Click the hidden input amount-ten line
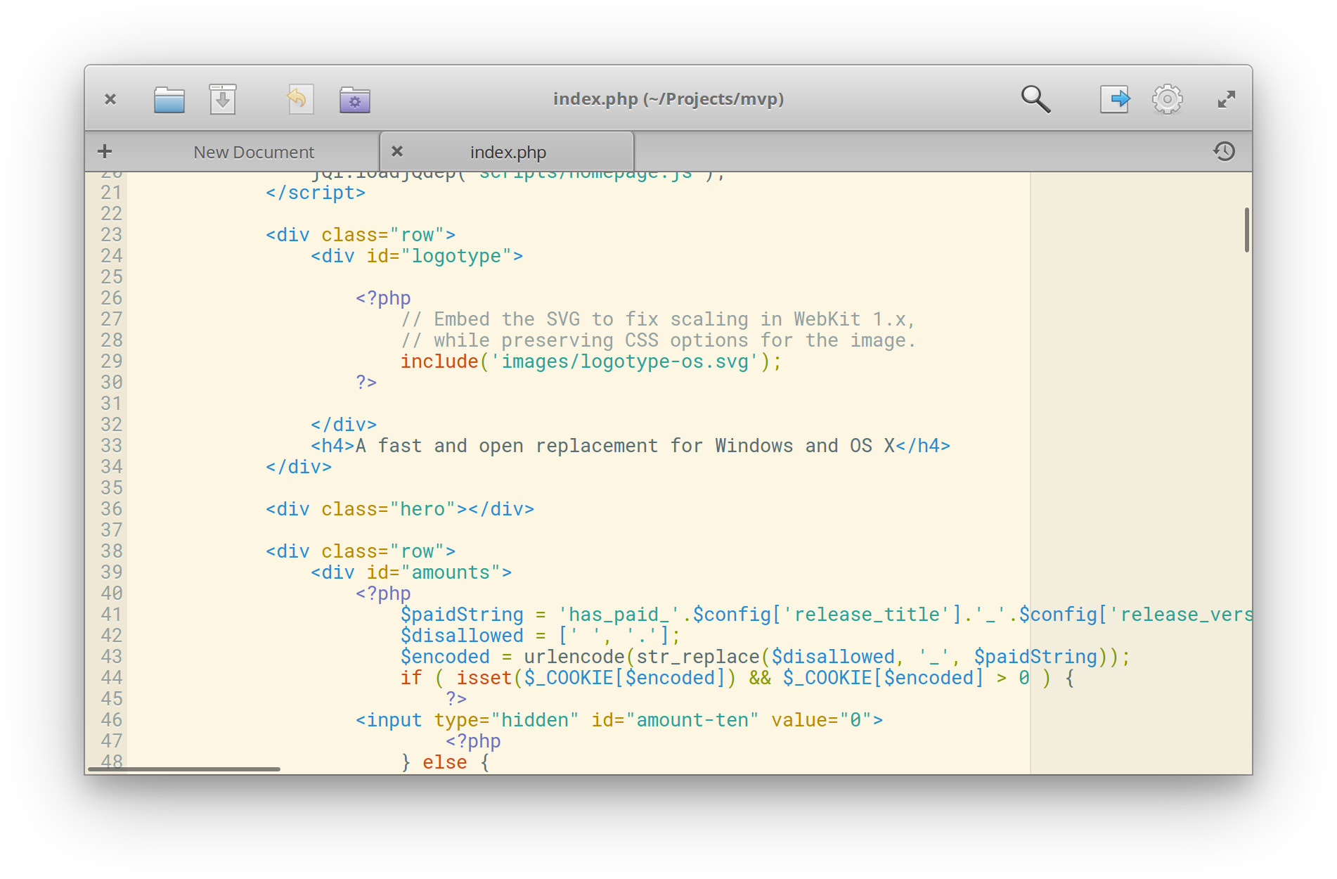1337x879 pixels. click(x=619, y=720)
